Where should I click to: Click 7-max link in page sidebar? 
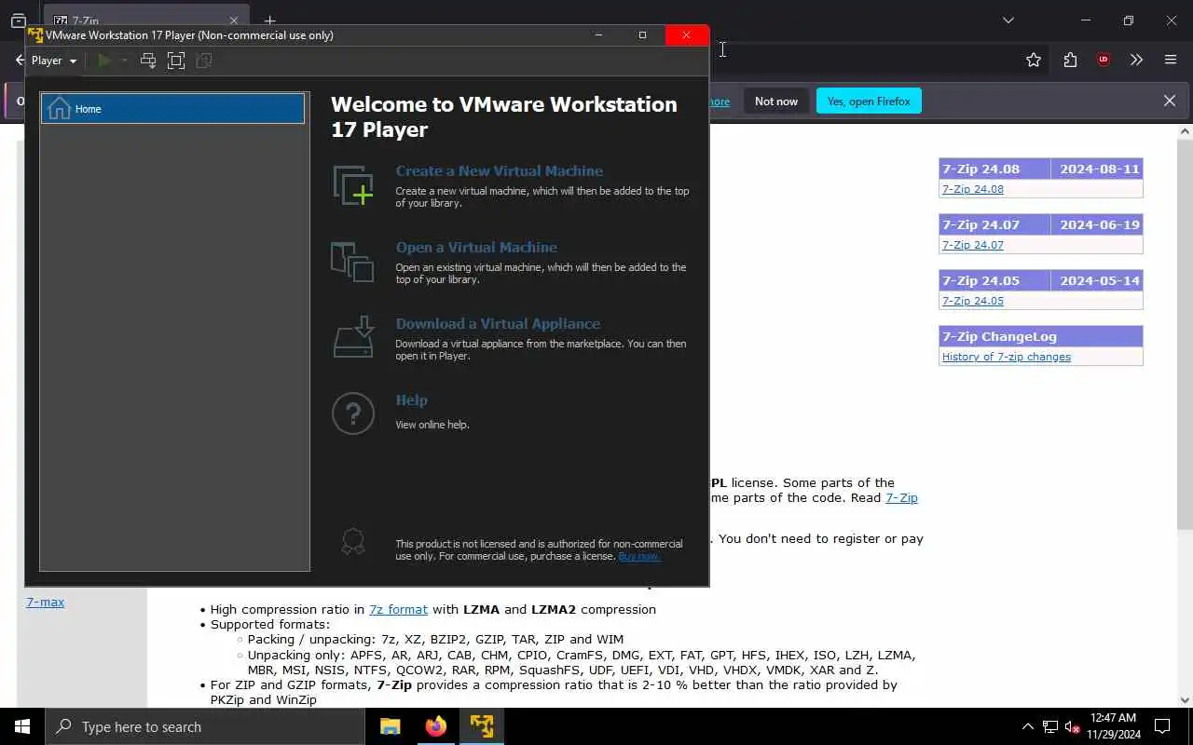click(45, 602)
